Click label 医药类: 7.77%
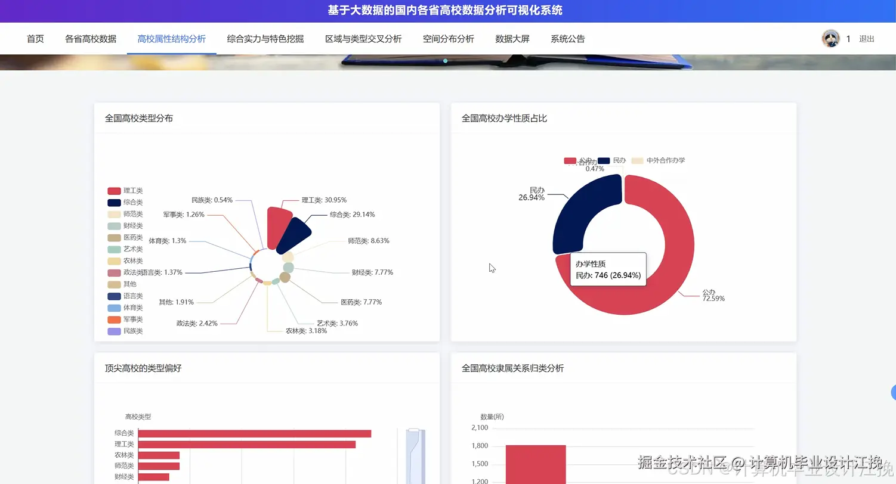The image size is (896, 484). point(361,302)
